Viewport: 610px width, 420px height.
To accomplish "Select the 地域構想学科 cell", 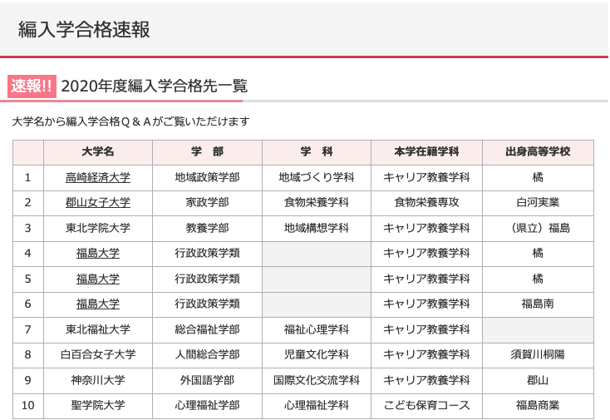I will click(x=317, y=228).
